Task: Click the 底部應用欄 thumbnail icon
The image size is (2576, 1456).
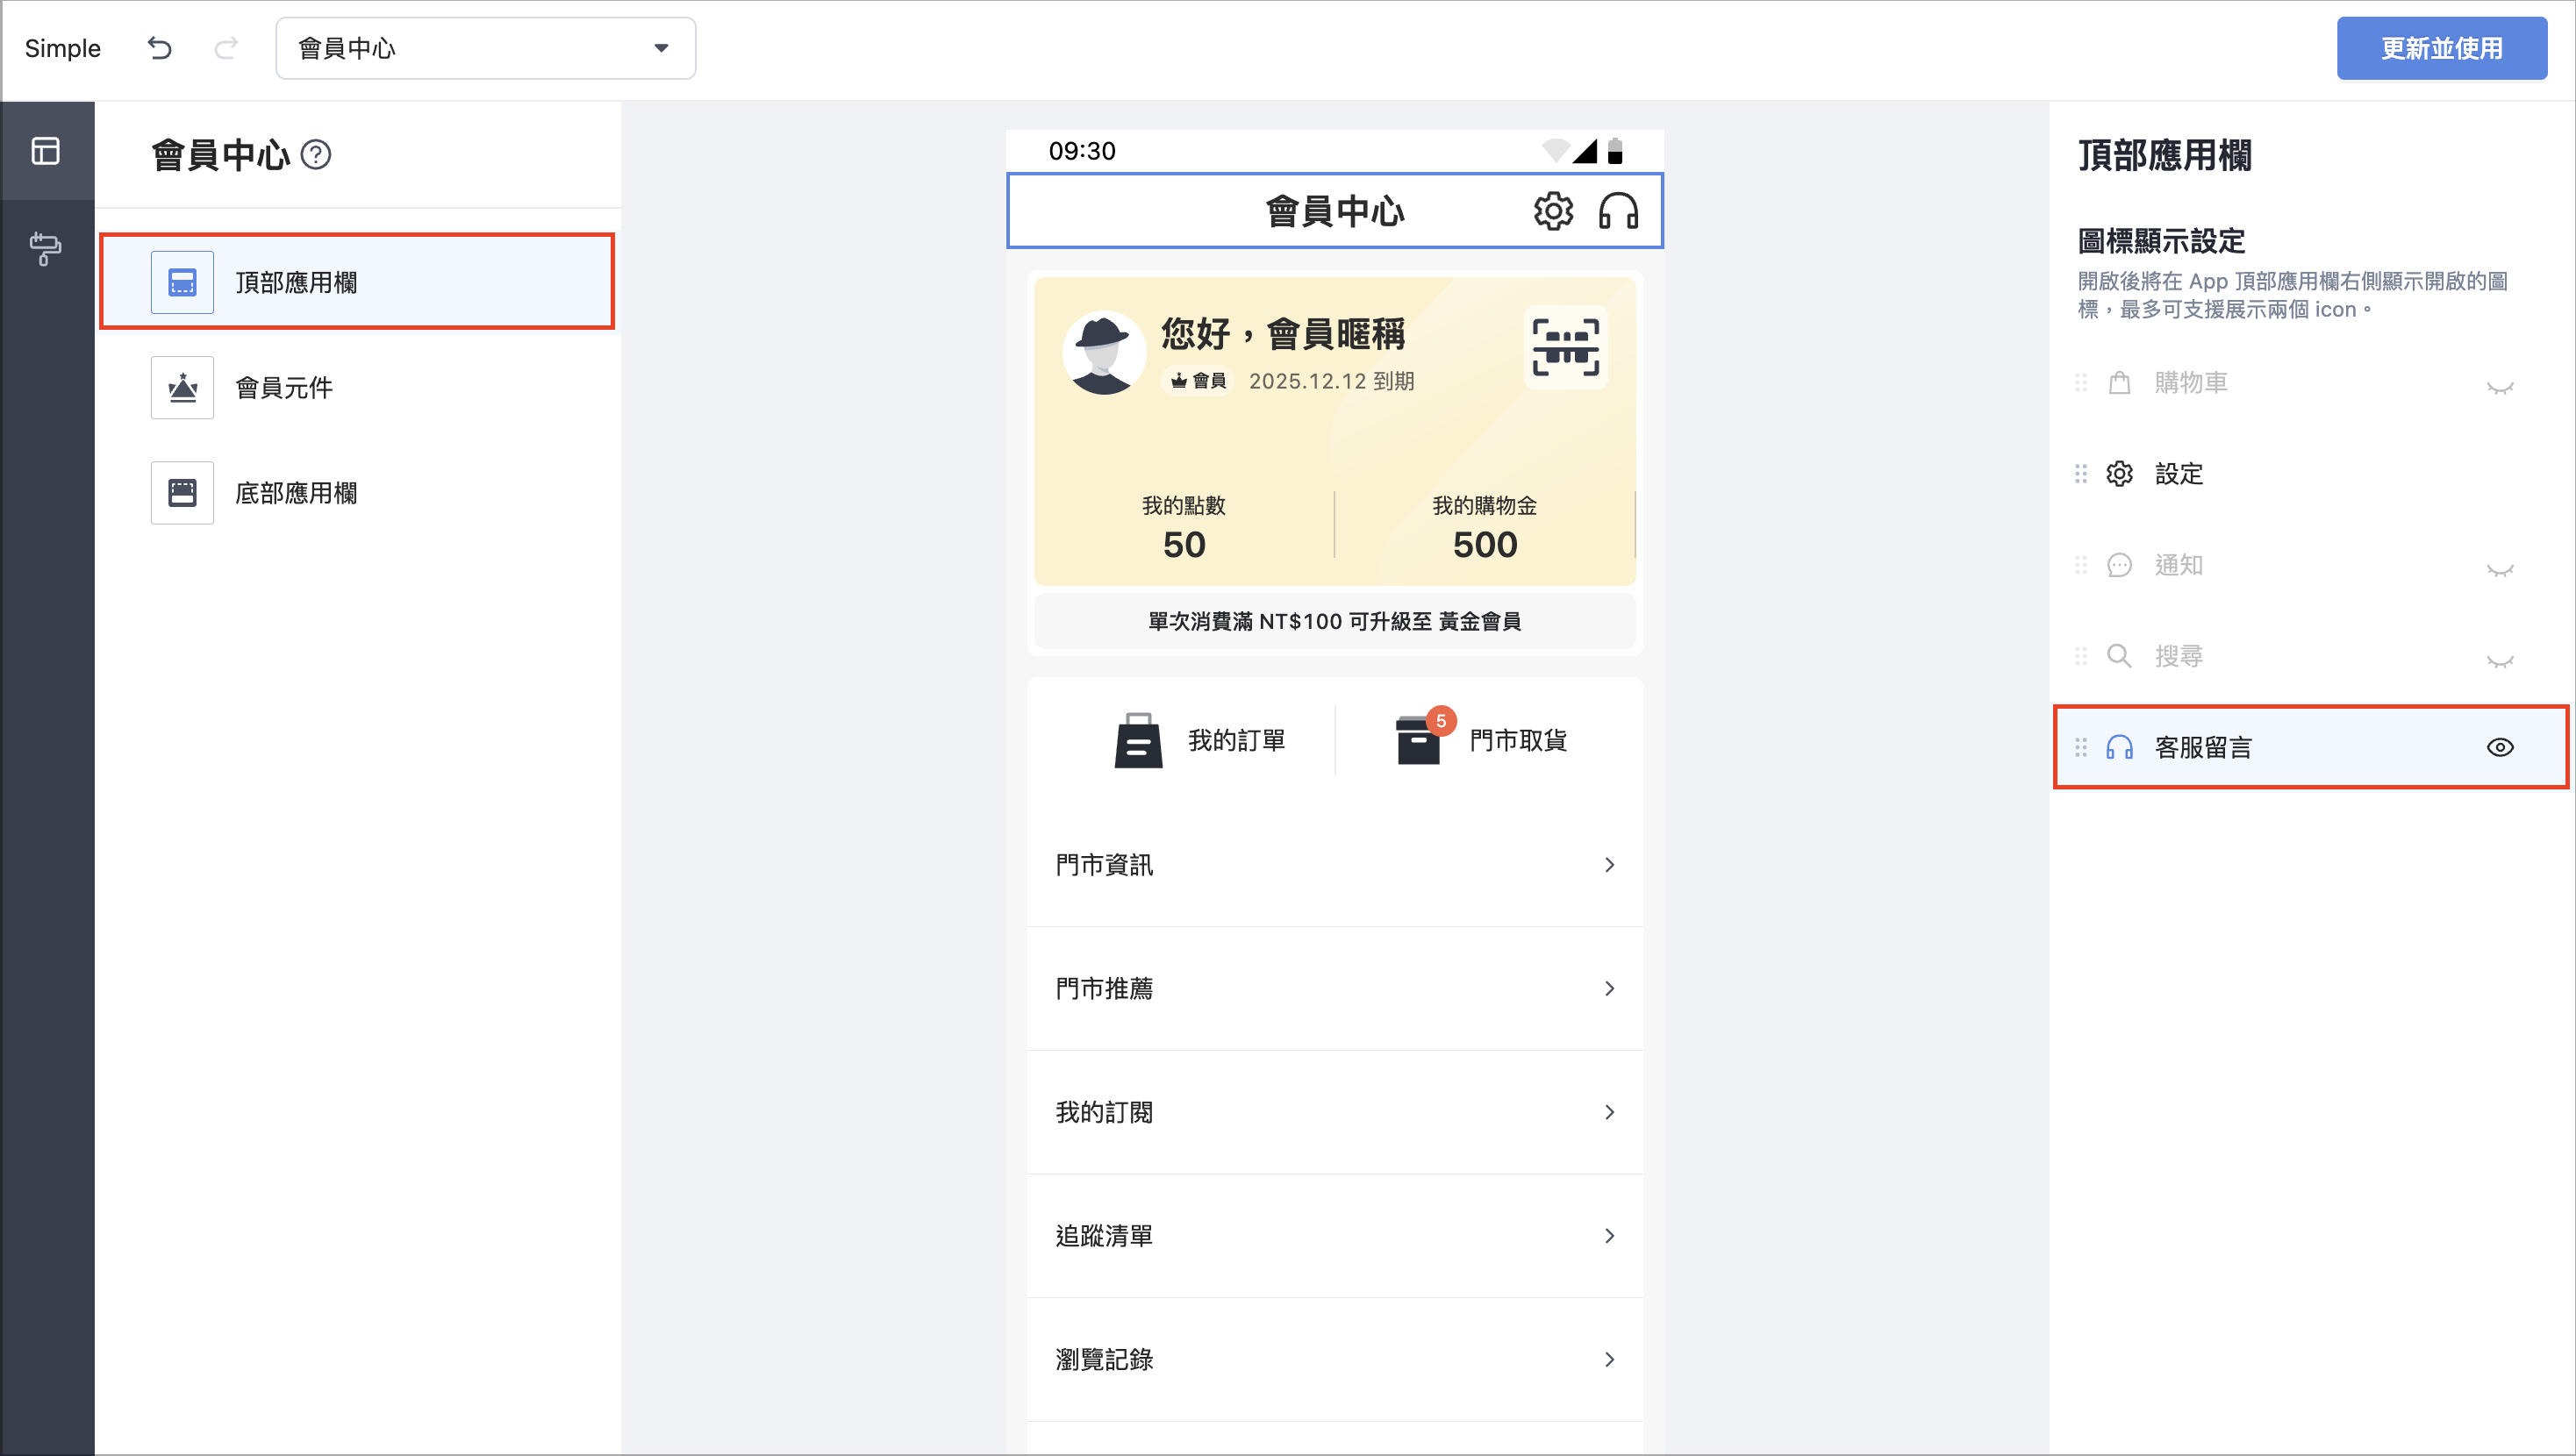Action: point(182,493)
